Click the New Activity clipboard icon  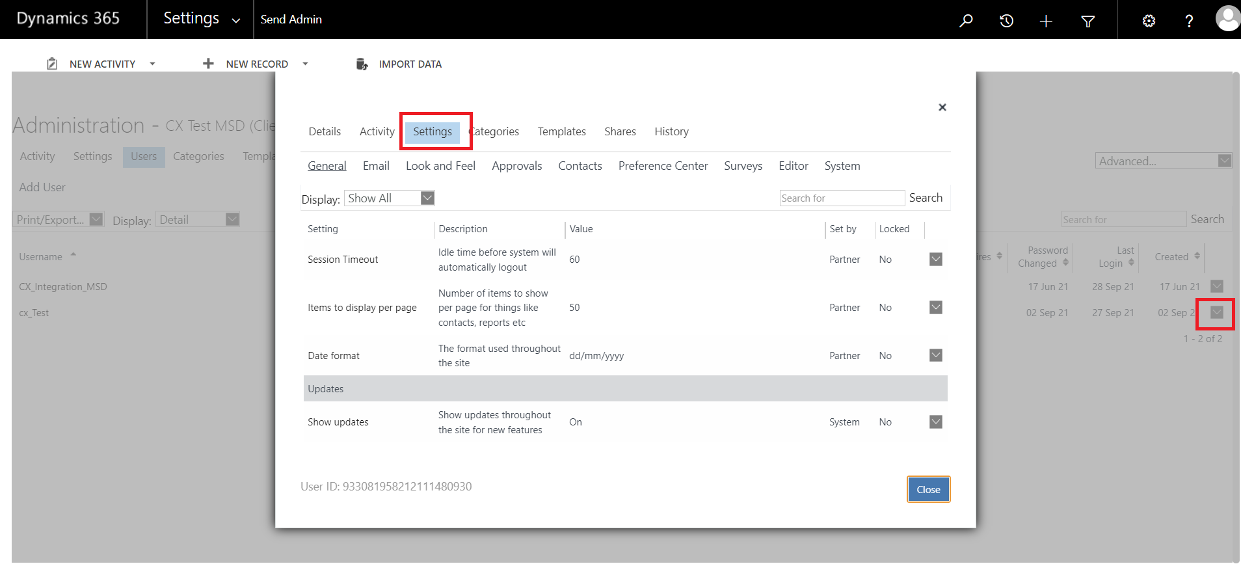point(52,64)
